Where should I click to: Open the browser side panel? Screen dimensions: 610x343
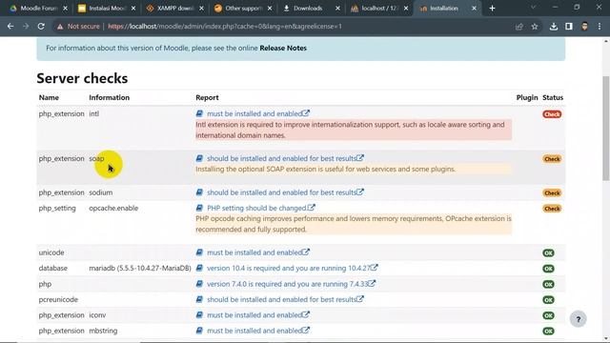coord(569,27)
